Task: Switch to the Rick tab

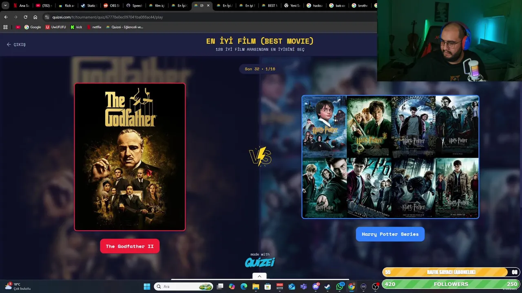Action: 66,6
